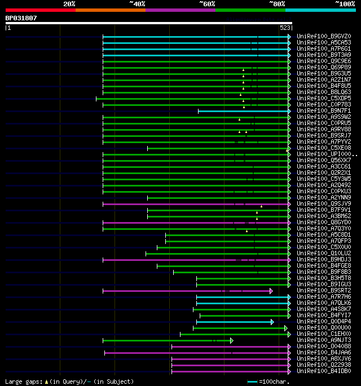361x386 pixels.
Task: Select the UniRef100_A7QLK6 label
Action: pyautogui.click(x=324, y=303)
